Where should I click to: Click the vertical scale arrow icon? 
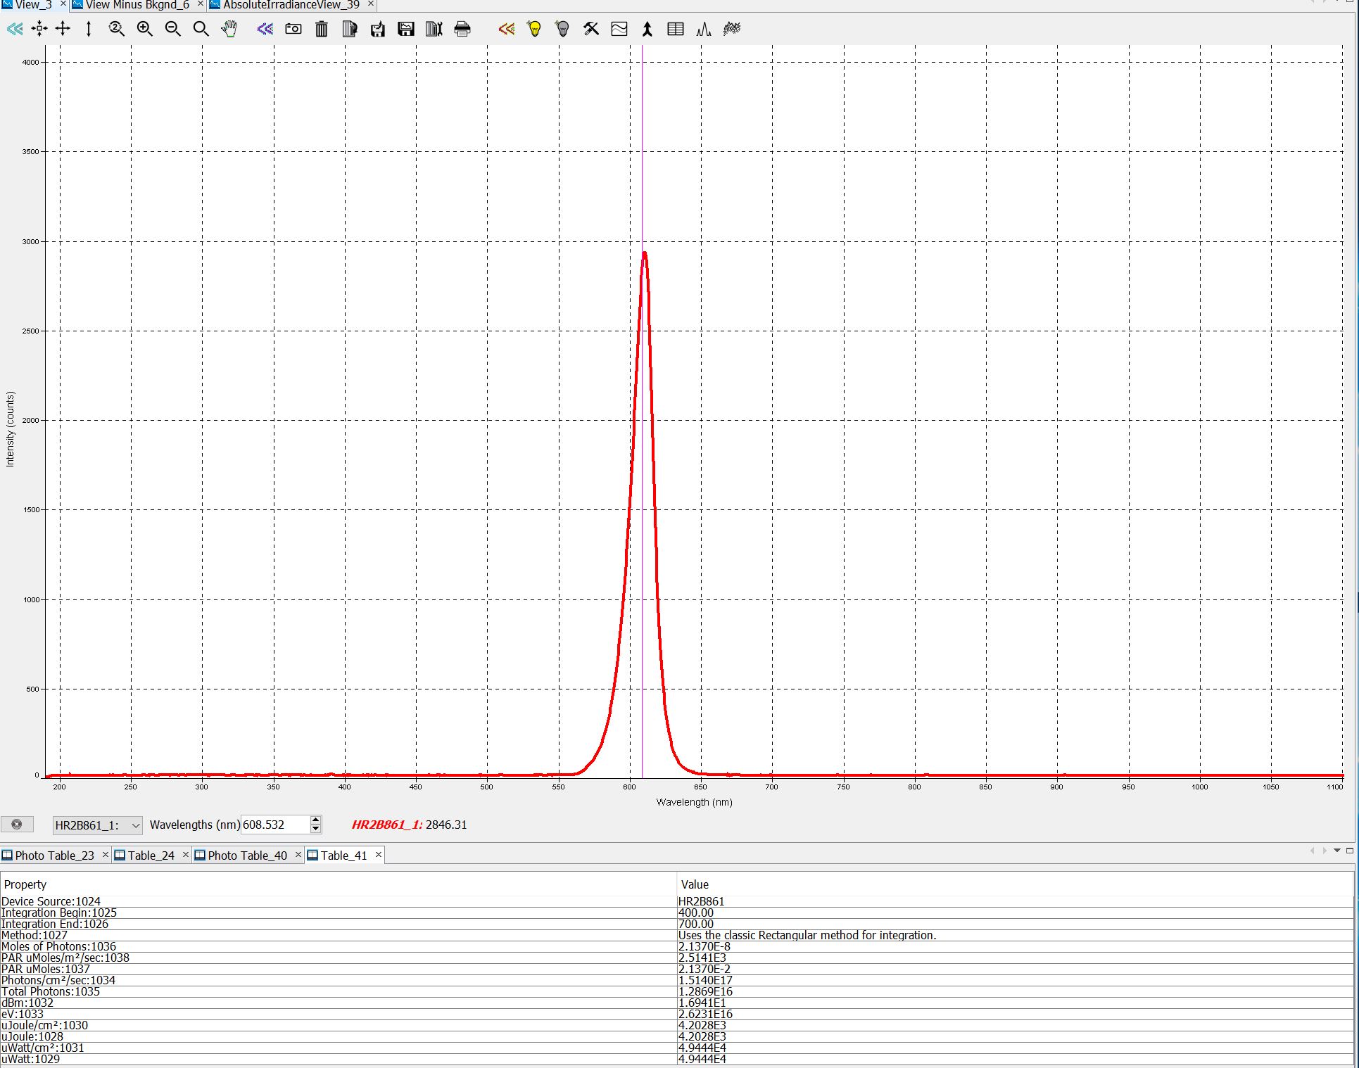(x=89, y=29)
